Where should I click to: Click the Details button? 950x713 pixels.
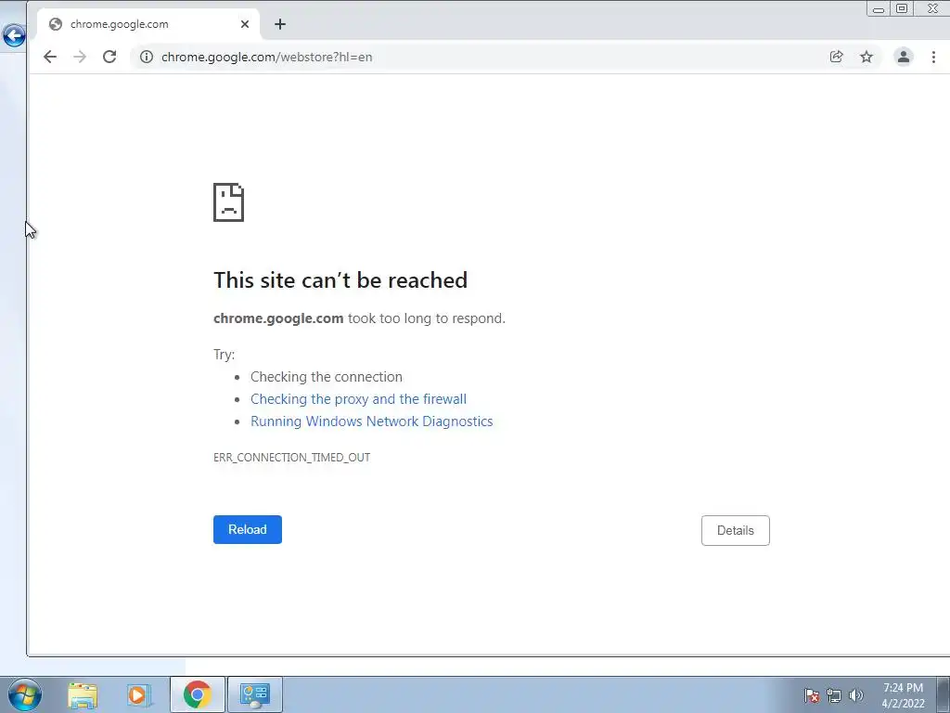[x=736, y=530]
